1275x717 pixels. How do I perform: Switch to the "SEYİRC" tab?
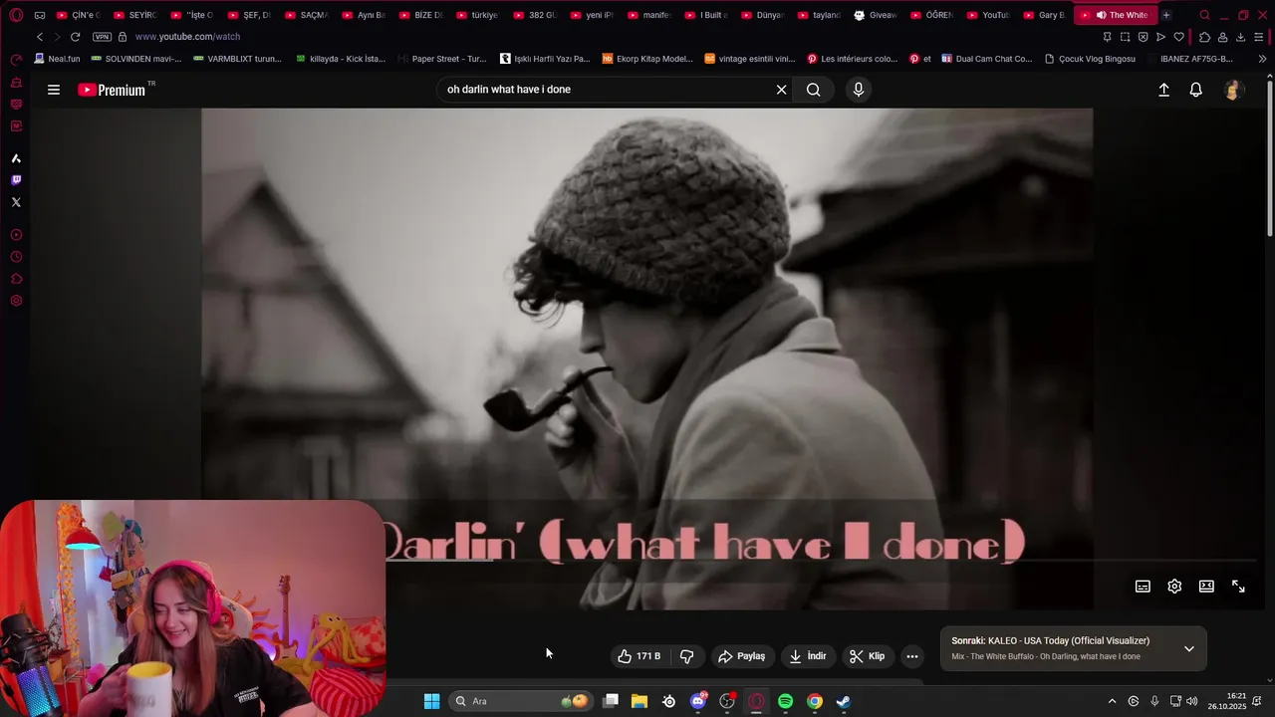click(x=134, y=15)
